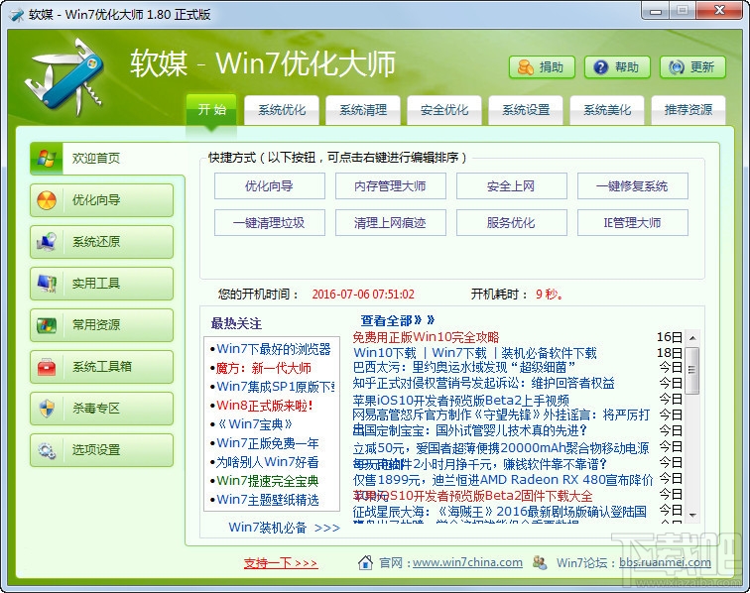The width and height of the screenshot is (750, 593).
Task: Click the people icon beside Win7论坛
Action: tap(540, 562)
